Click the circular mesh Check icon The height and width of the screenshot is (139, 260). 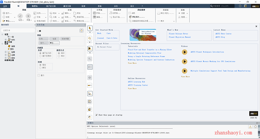pos(20,16)
